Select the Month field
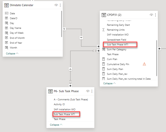This screenshot has width=166, height=132. [13, 48]
